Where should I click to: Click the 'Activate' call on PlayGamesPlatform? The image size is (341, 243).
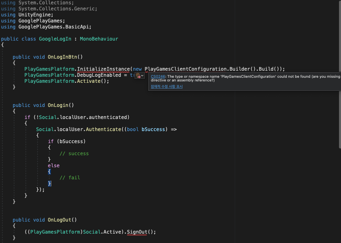point(89,81)
